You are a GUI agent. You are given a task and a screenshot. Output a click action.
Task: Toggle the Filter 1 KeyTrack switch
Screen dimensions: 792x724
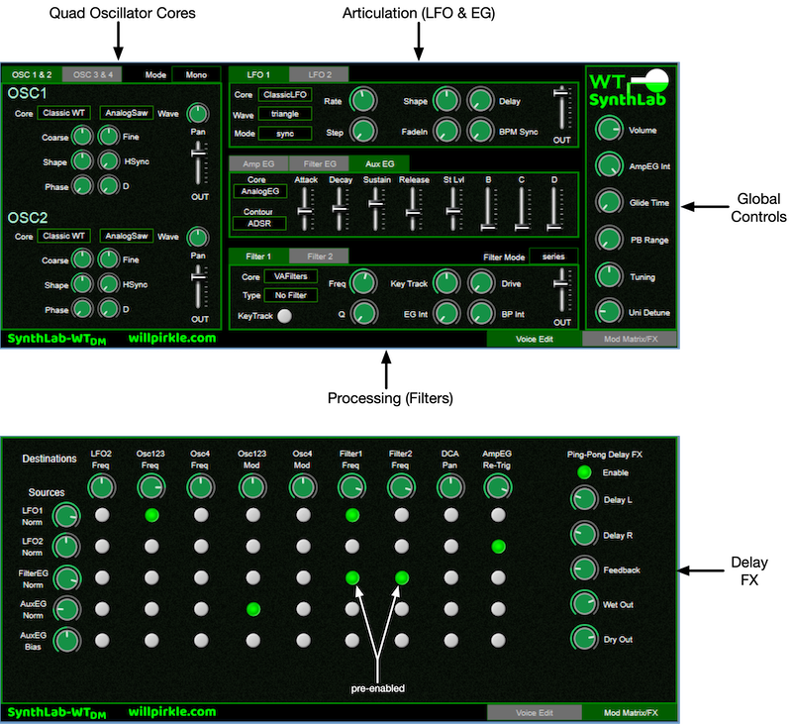coord(284,316)
